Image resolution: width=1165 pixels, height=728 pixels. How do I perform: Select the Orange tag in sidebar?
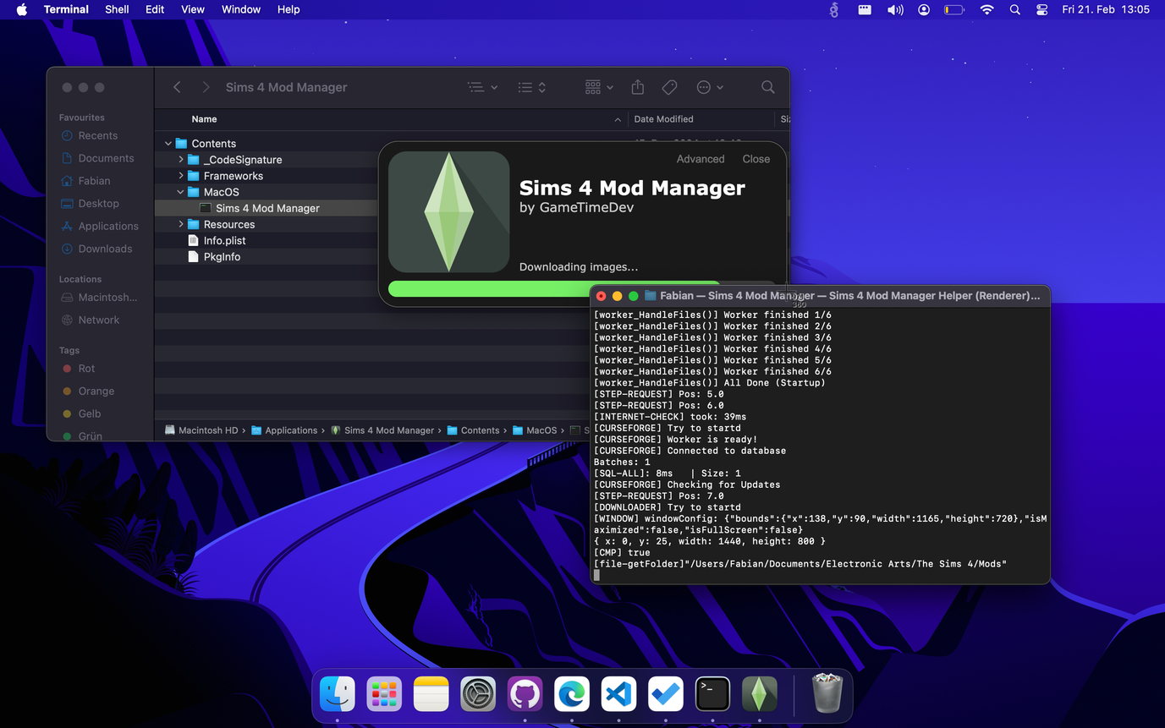tap(88, 391)
